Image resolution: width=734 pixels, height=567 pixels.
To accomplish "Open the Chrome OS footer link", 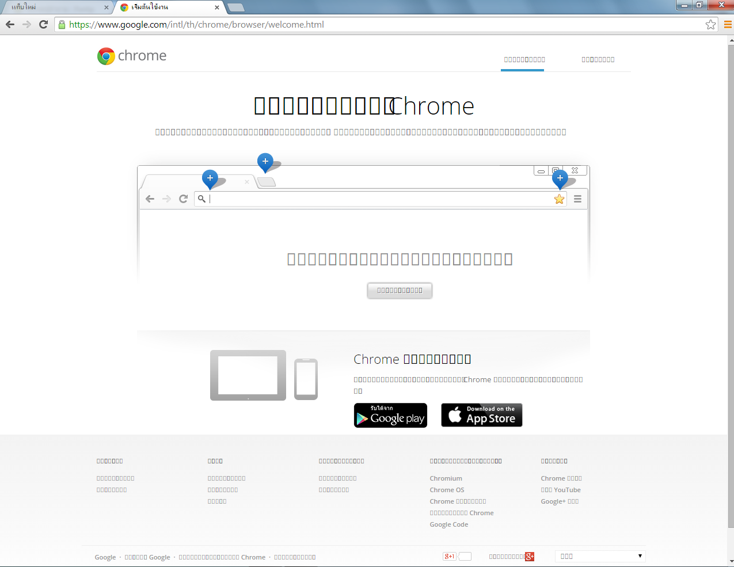I will pyautogui.click(x=447, y=490).
